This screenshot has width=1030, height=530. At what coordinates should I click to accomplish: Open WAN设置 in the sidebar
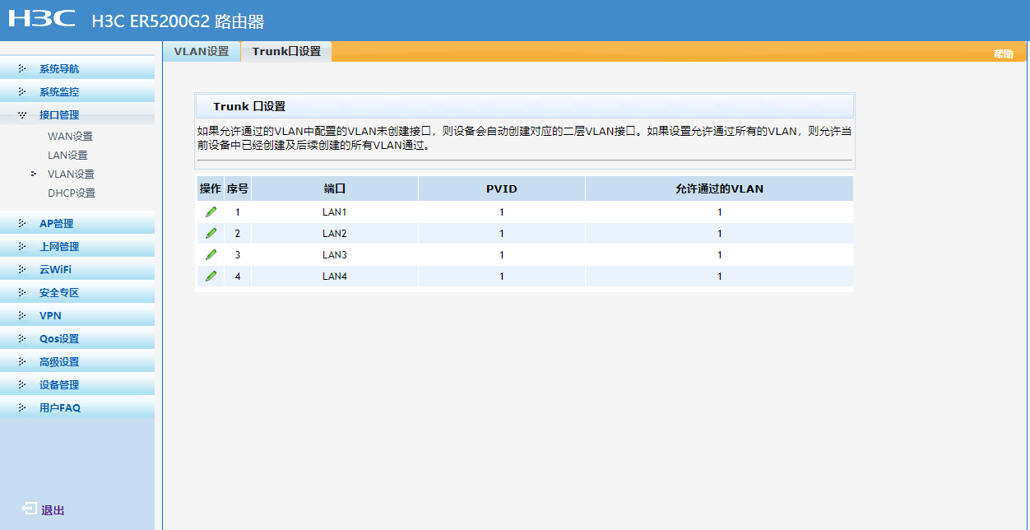coord(70,137)
